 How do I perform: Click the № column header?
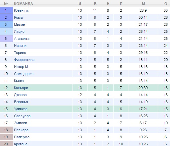click(6, 4)
